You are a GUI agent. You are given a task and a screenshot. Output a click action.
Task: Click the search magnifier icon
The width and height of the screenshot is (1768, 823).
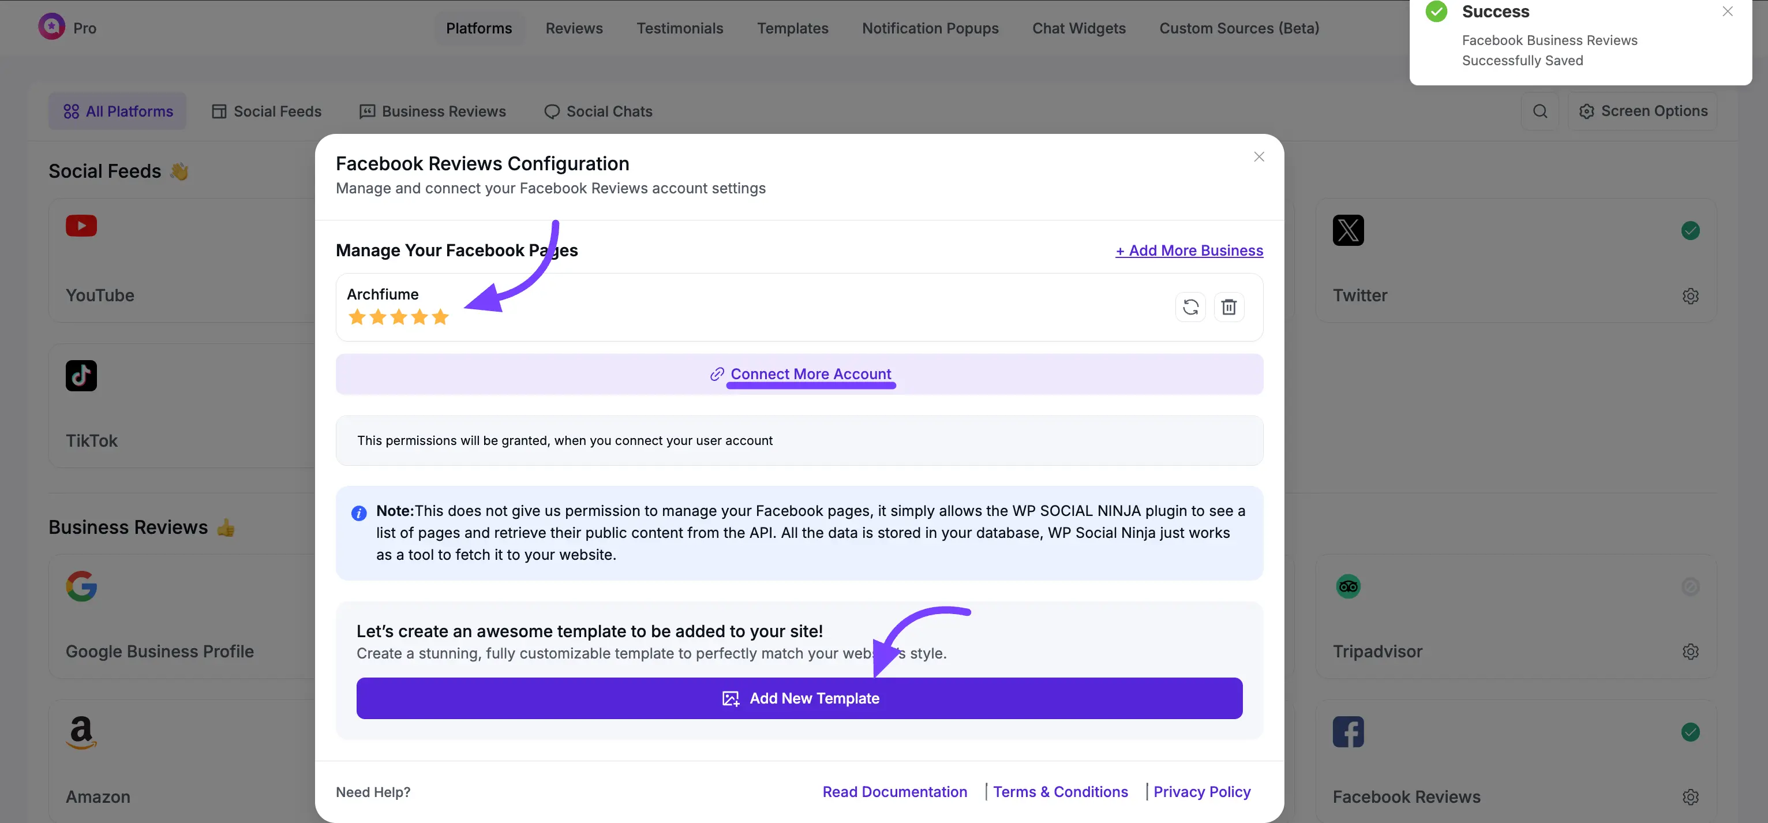point(1539,111)
